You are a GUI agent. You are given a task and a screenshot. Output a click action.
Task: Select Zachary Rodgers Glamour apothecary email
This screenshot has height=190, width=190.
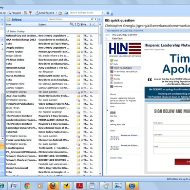52,88
